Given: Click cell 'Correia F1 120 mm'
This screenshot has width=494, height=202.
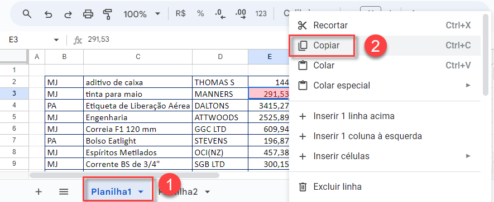Looking at the screenshot, I should 138,129.
